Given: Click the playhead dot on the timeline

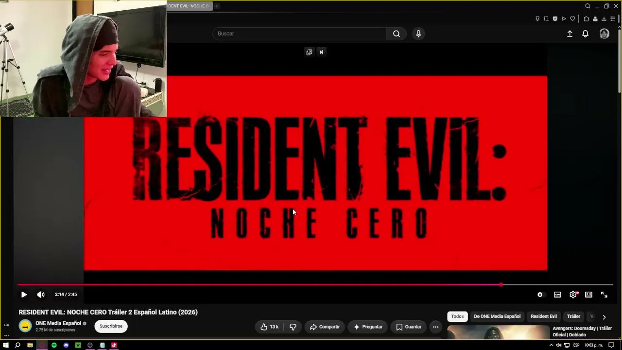Looking at the screenshot, I should click(x=501, y=284).
